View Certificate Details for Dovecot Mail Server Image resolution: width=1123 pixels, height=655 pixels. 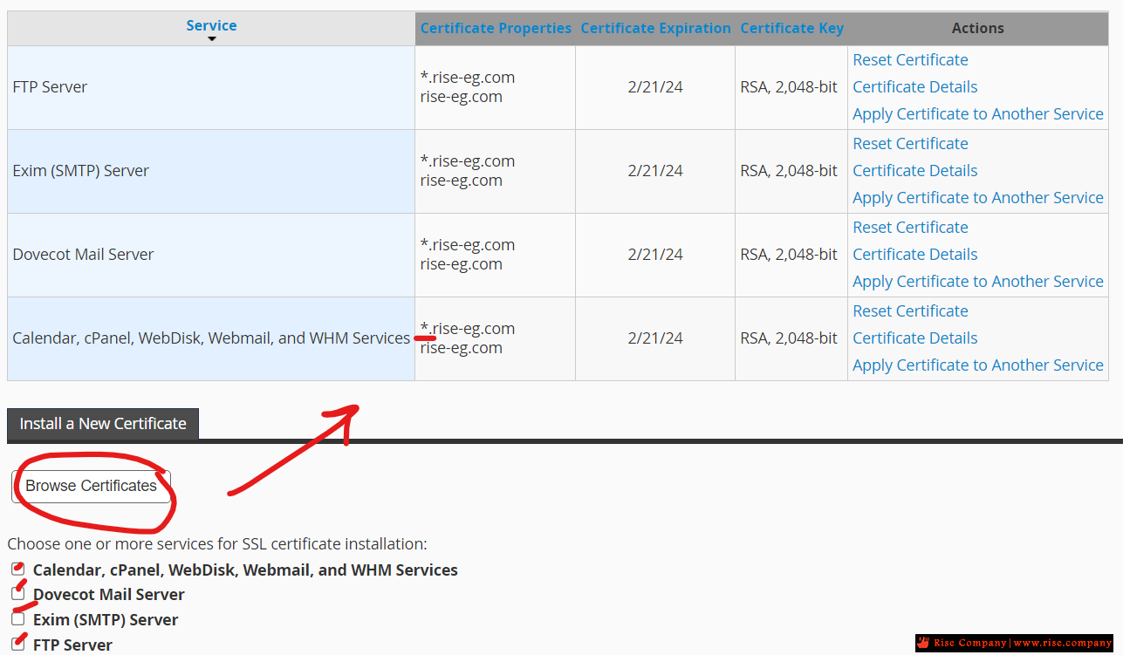click(x=914, y=255)
